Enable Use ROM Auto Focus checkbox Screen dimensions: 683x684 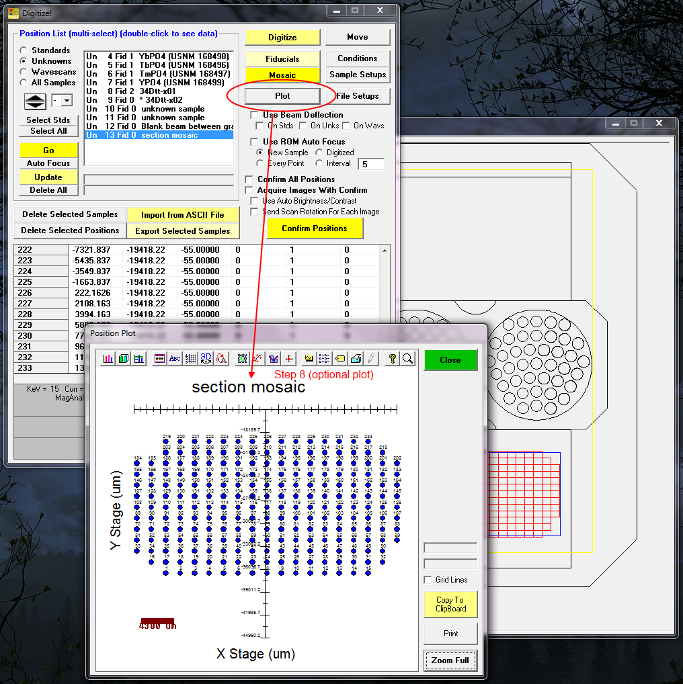(253, 142)
